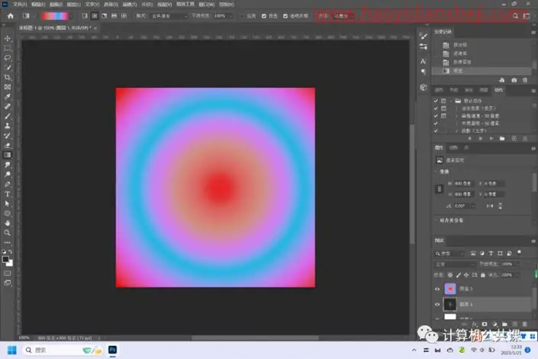Toggle the 透明区域 transparency checkbox
This screenshot has height=359, width=538.
pyautogui.click(x=285, y=16)
